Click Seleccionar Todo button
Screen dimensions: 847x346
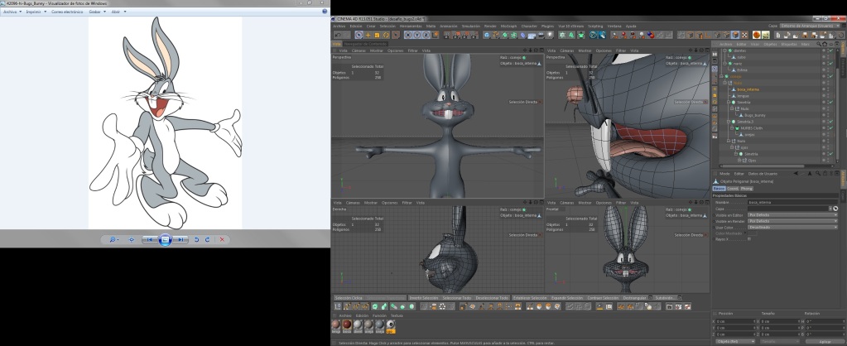tap(457, 298)
